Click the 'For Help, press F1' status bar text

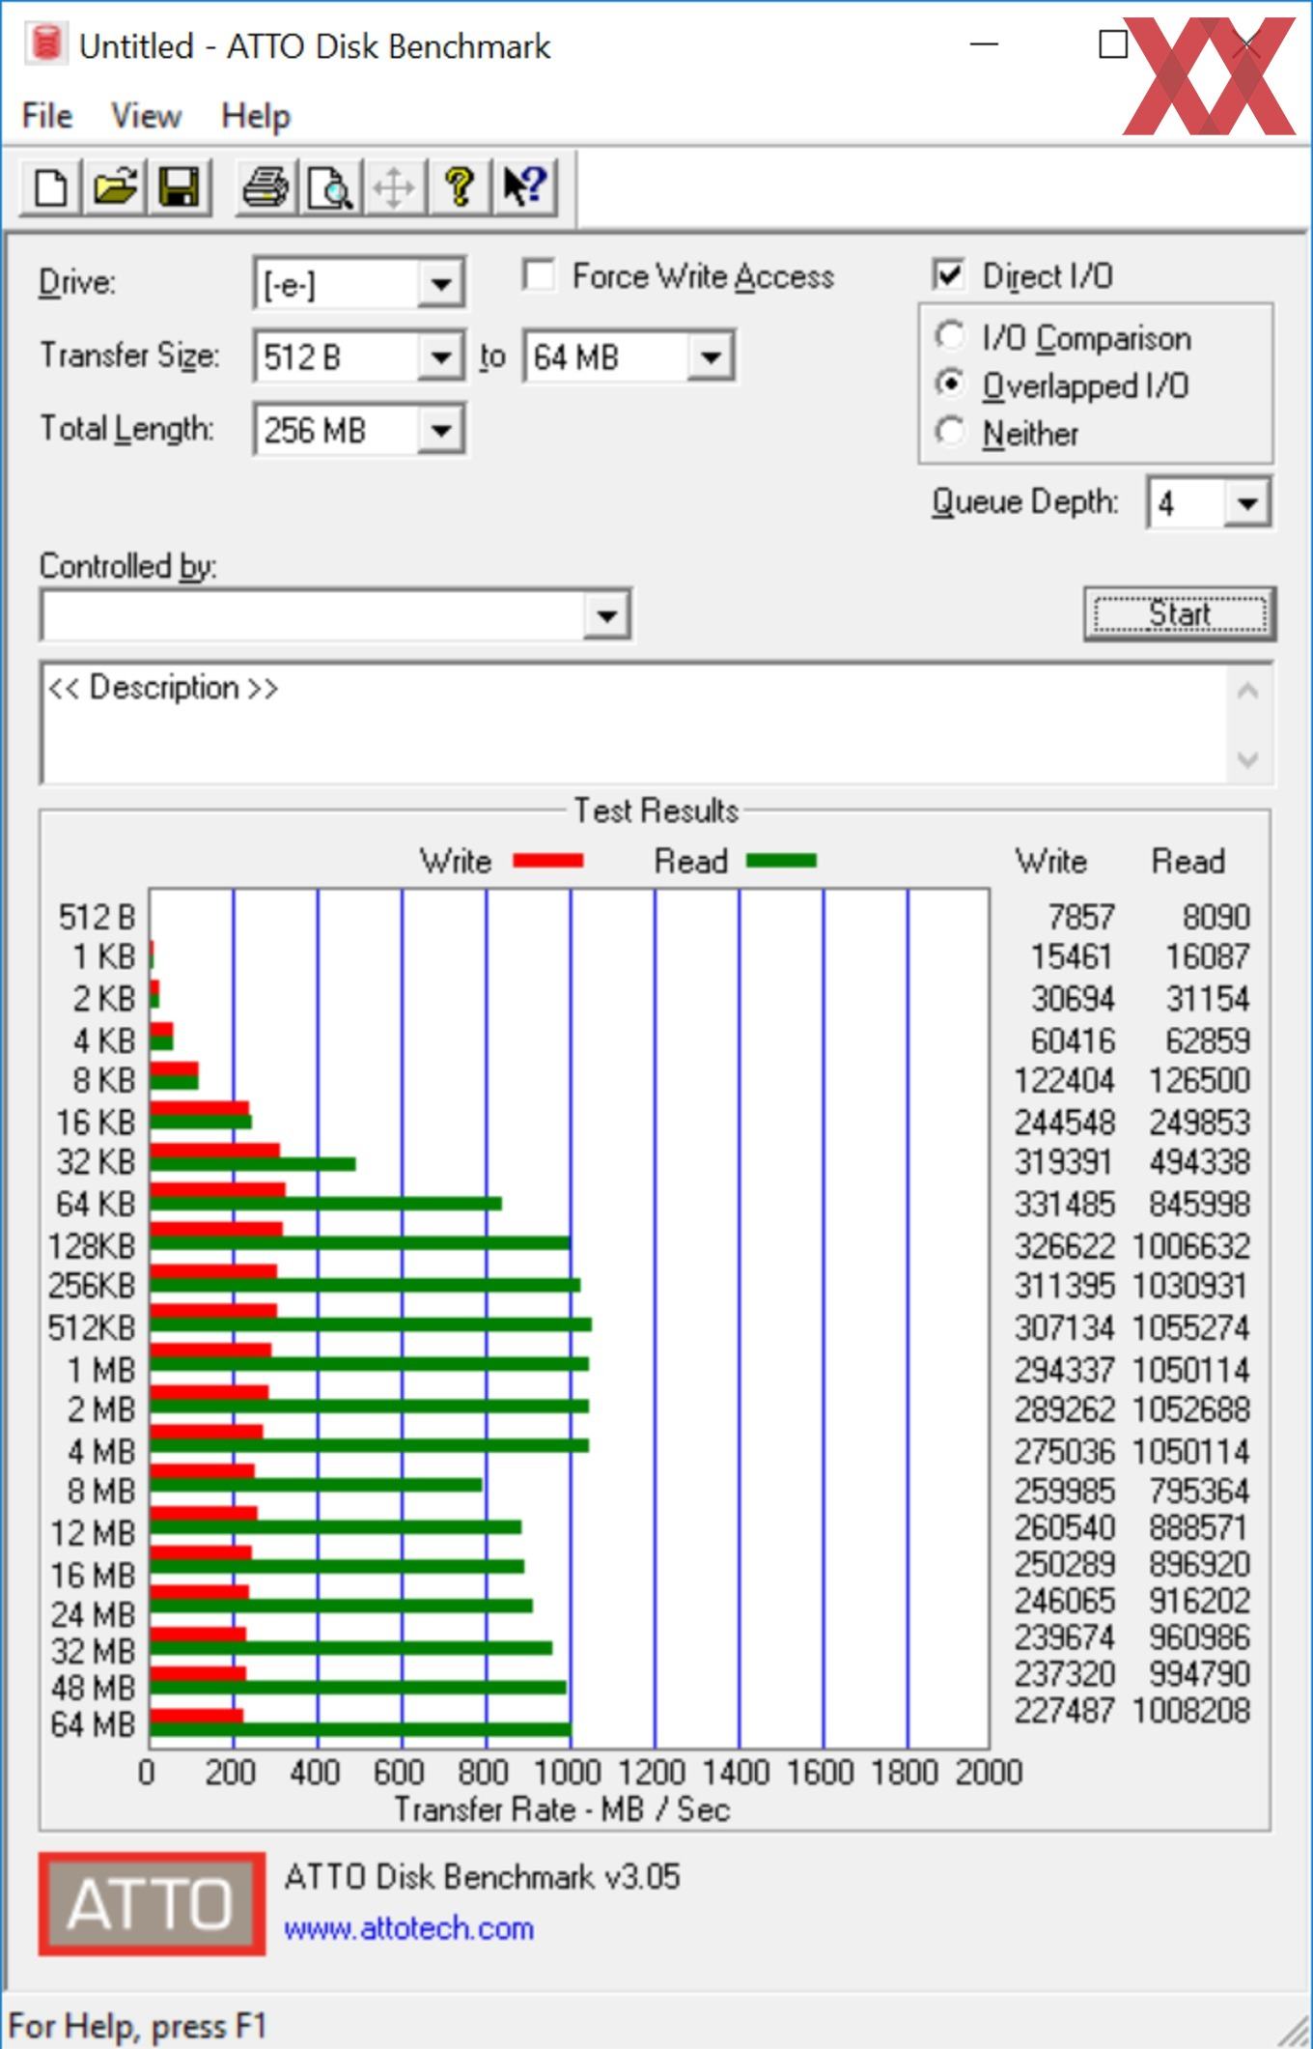pyautogui.click(x=137, y=2025)
